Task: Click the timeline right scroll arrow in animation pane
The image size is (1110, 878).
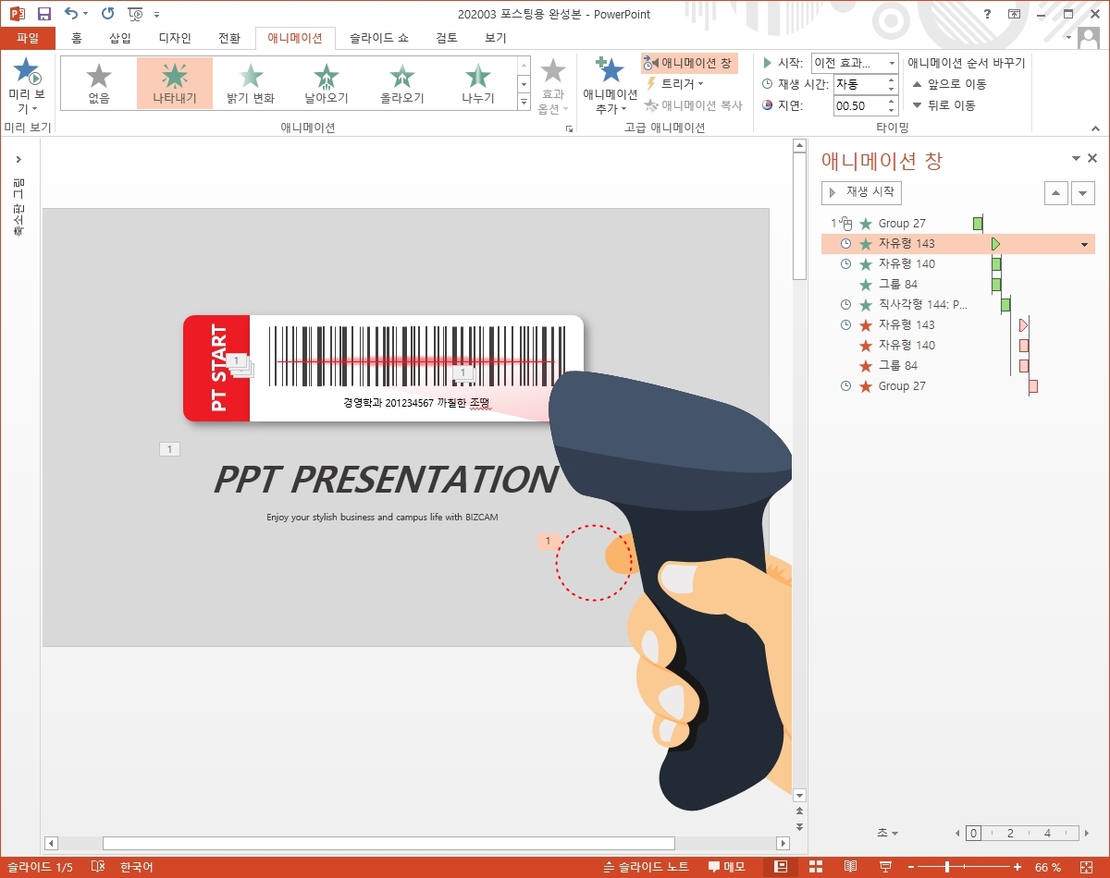Action: pos(1088,833)
